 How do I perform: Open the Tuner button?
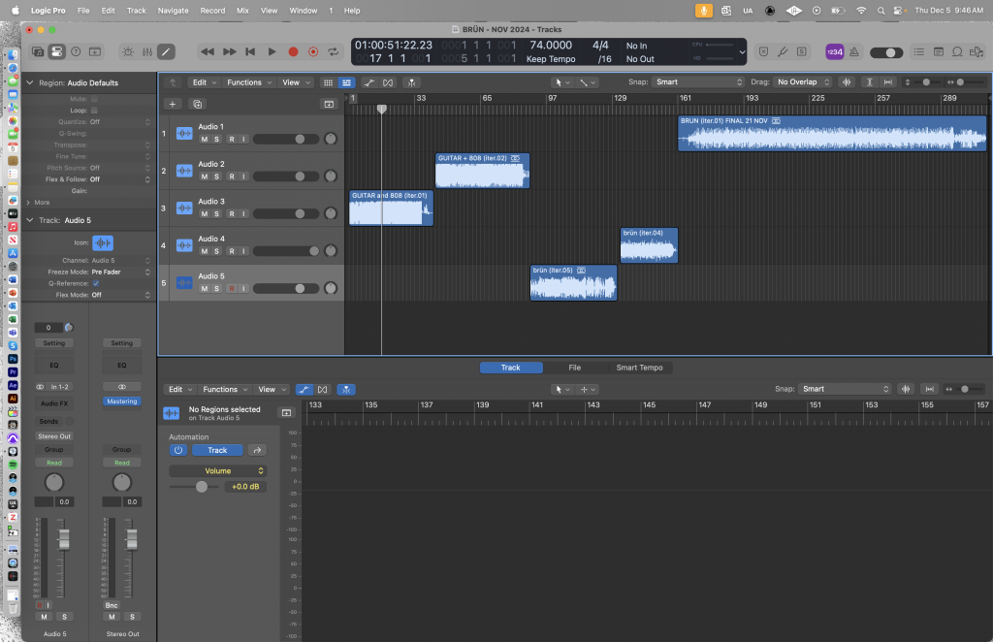coord(783,52)
